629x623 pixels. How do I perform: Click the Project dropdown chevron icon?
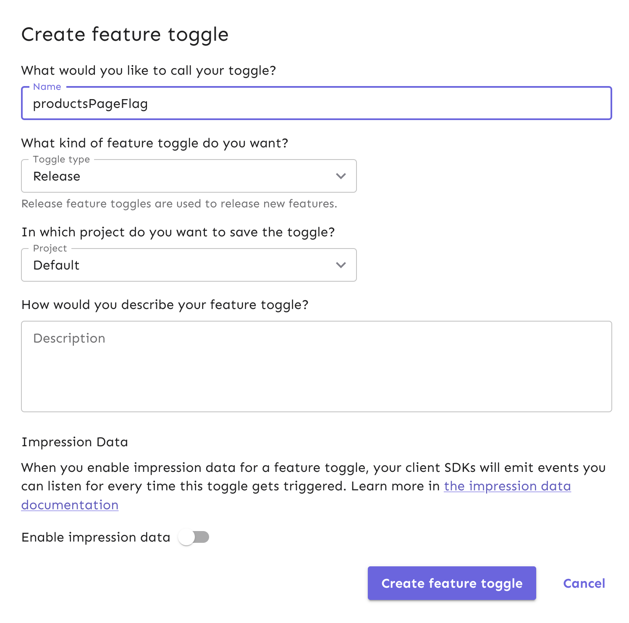tap(341, 265)
